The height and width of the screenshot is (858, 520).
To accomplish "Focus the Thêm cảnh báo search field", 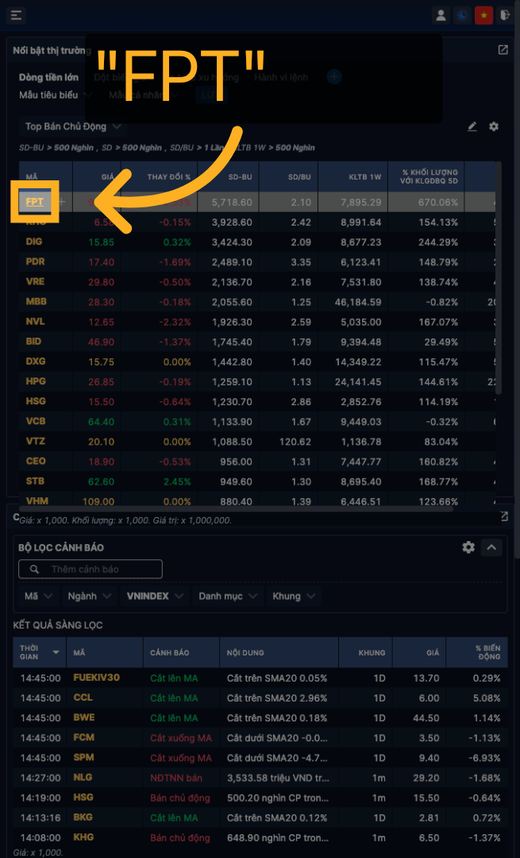I will pyautogui.click(x=91, y=569).
